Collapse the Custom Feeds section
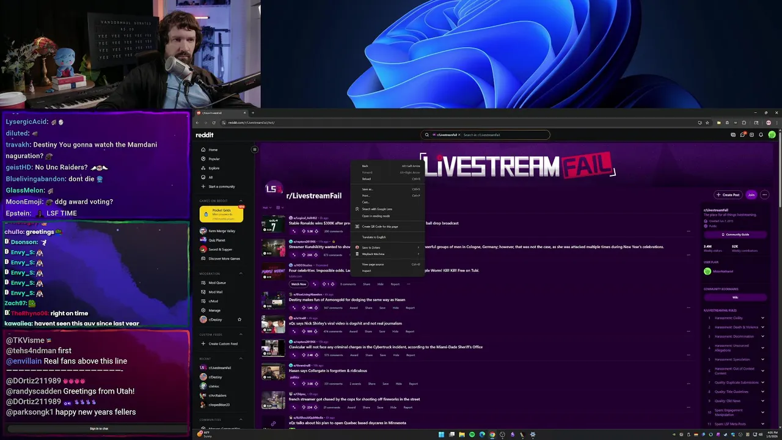 [241, 334]
